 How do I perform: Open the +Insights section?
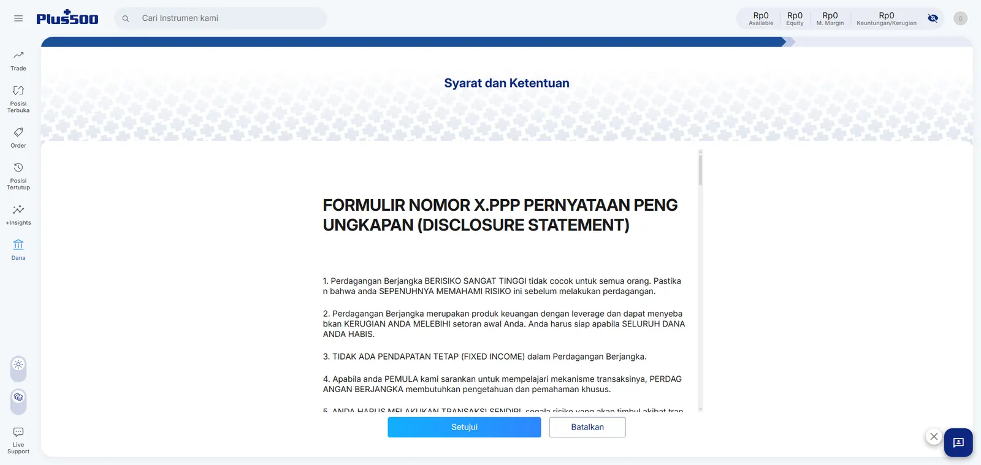pyautogui.click(x=18, y=215)
